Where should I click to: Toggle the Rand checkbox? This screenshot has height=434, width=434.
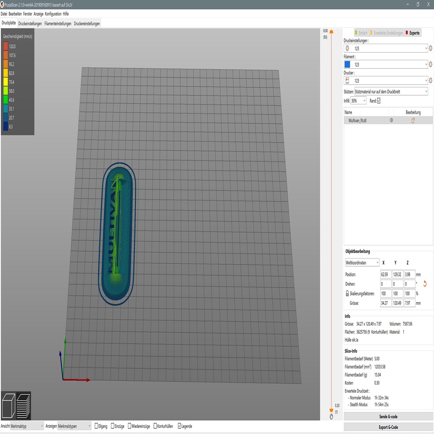pyautogui.click(x=378, y=101)
